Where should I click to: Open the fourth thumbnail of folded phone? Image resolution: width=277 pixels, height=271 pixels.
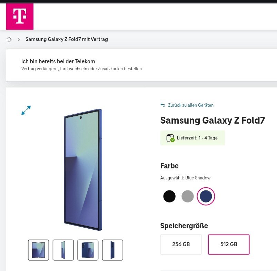(113, 250)
